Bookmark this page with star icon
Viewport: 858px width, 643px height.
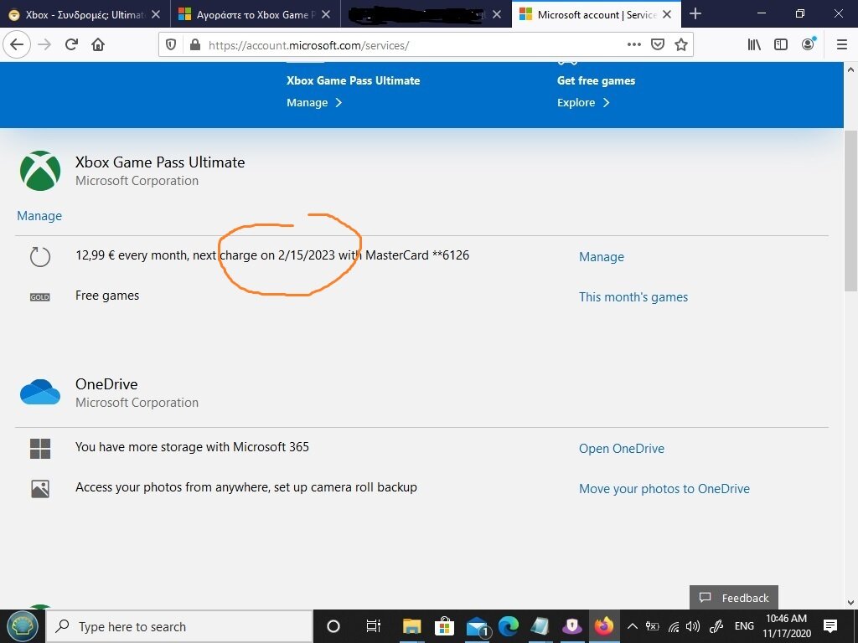(681, 44)
